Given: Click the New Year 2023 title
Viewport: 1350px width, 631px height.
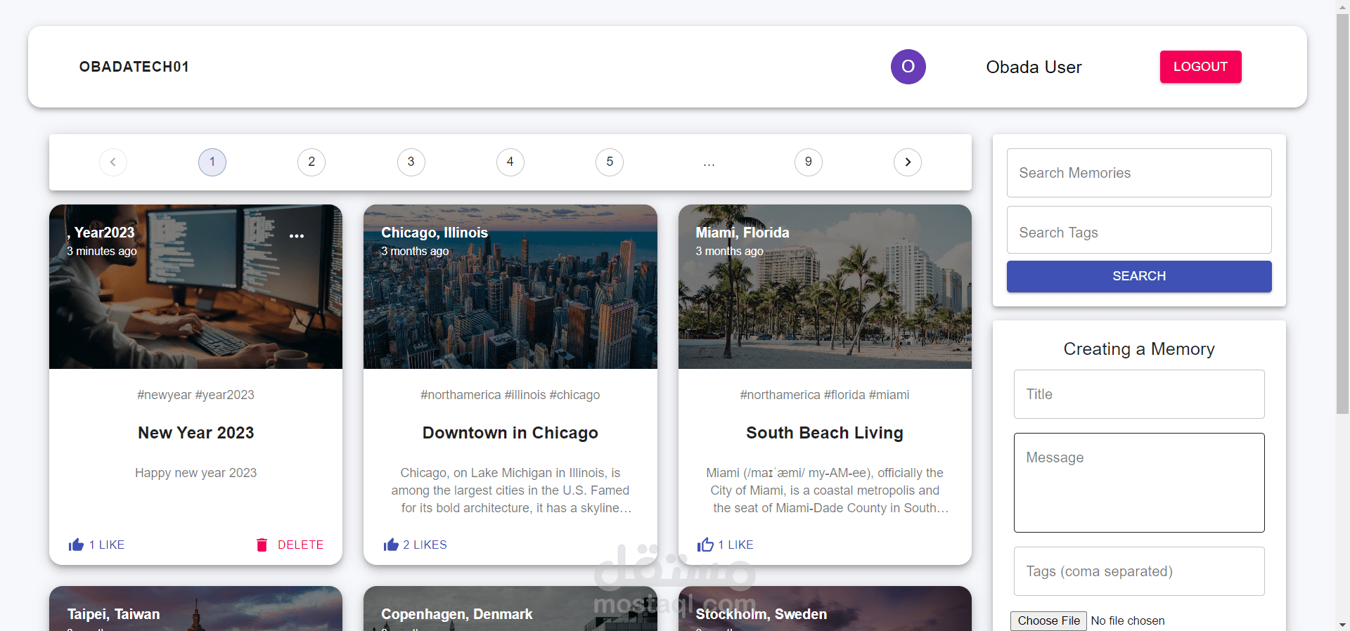Looking at the screenshot, I should [195, 433].
